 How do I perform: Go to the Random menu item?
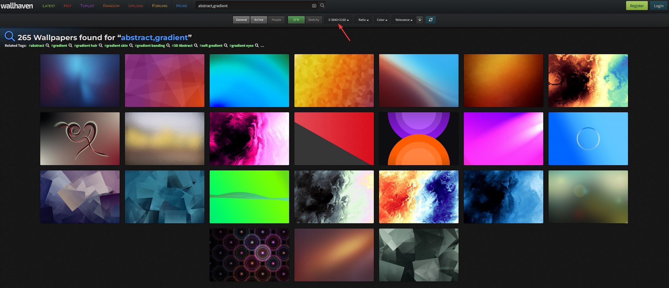[x=111, y=6]
